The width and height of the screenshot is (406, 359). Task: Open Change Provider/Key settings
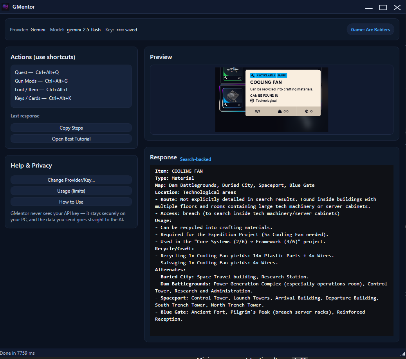pyautogui.click(x=71, y=180)
